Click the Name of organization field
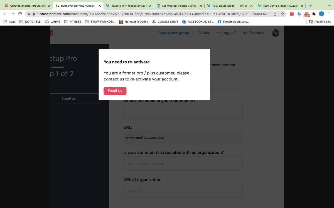This screenshot has width=334, height=208. click(x=183, y=164)
